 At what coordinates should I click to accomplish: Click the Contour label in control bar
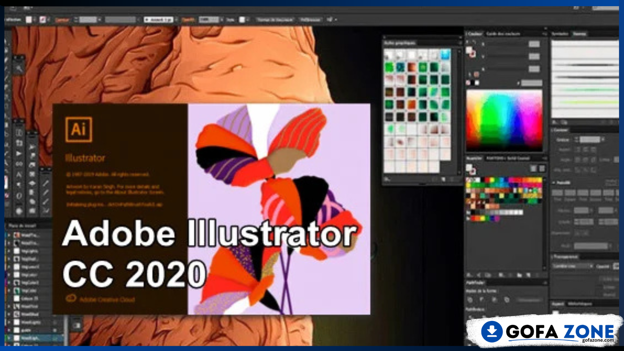coord(62,20)
